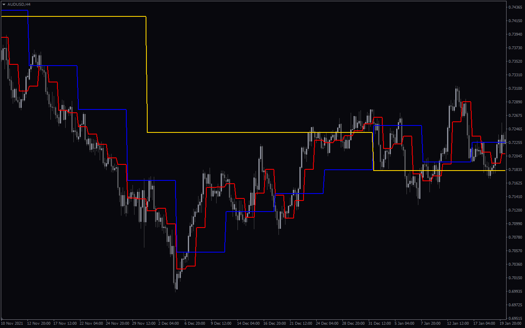Click the 29 Nov 12:00 time label

[x=144, y=323]
